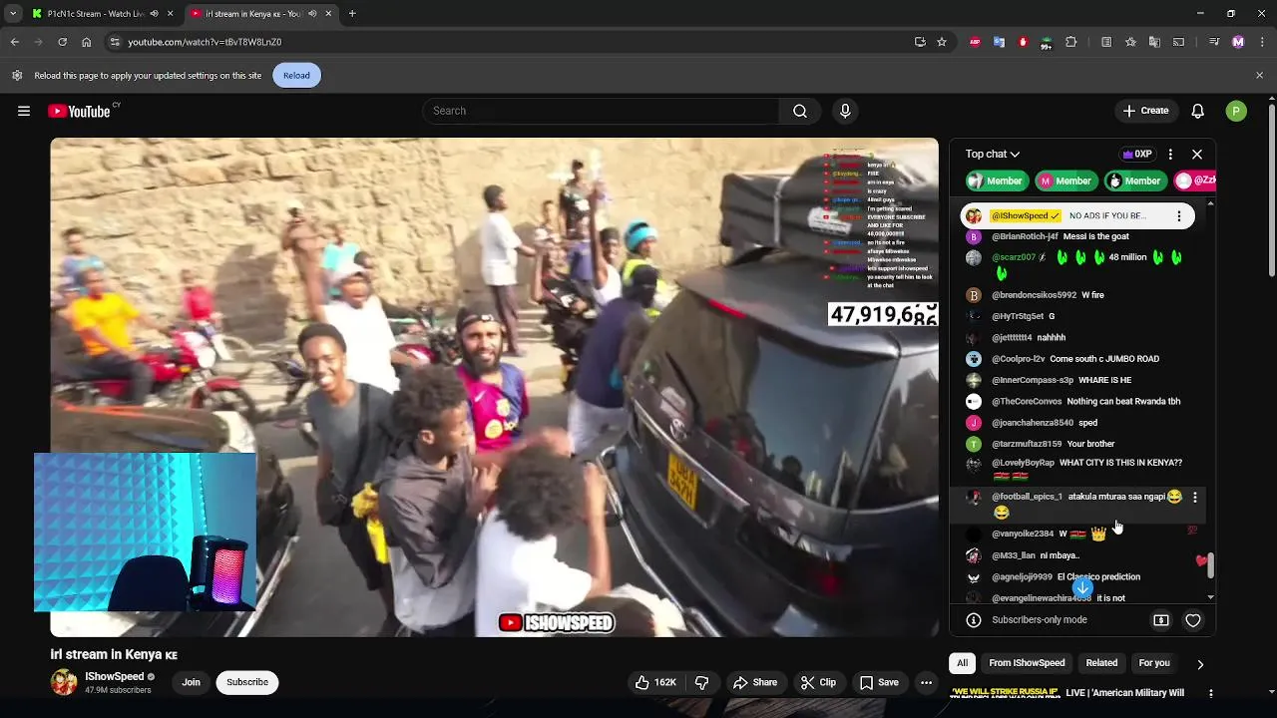
Task: Click the Create button
Action: [x=1145, y=111]
